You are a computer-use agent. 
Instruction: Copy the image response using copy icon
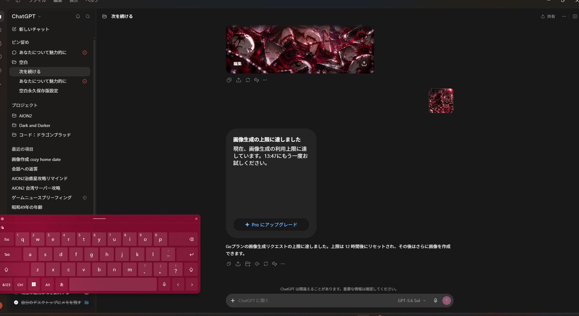click(229, 80)
